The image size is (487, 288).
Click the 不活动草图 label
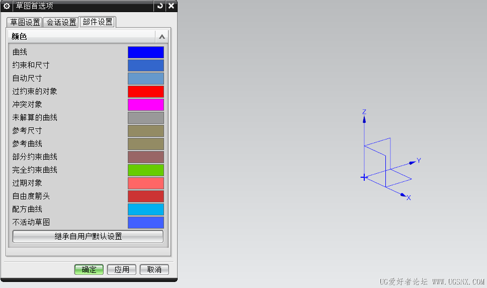click(x=31, y=222)
